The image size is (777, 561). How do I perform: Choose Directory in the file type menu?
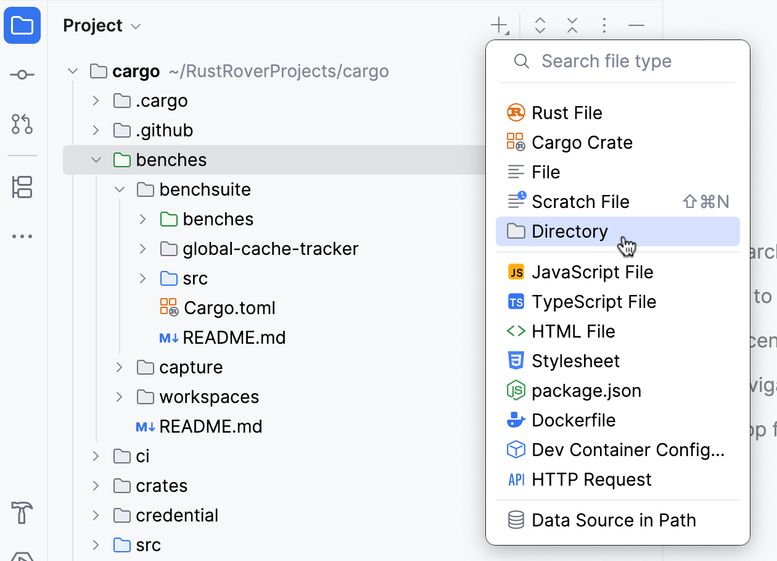[569, 231]
